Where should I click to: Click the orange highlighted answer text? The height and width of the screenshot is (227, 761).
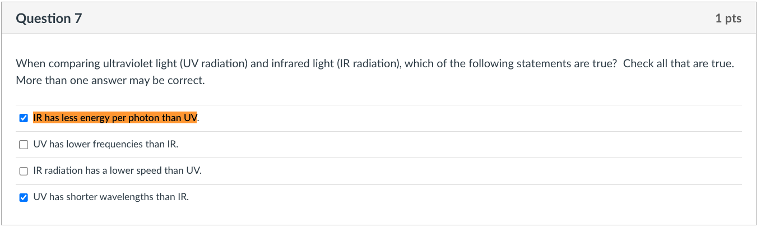click(115, 118)
